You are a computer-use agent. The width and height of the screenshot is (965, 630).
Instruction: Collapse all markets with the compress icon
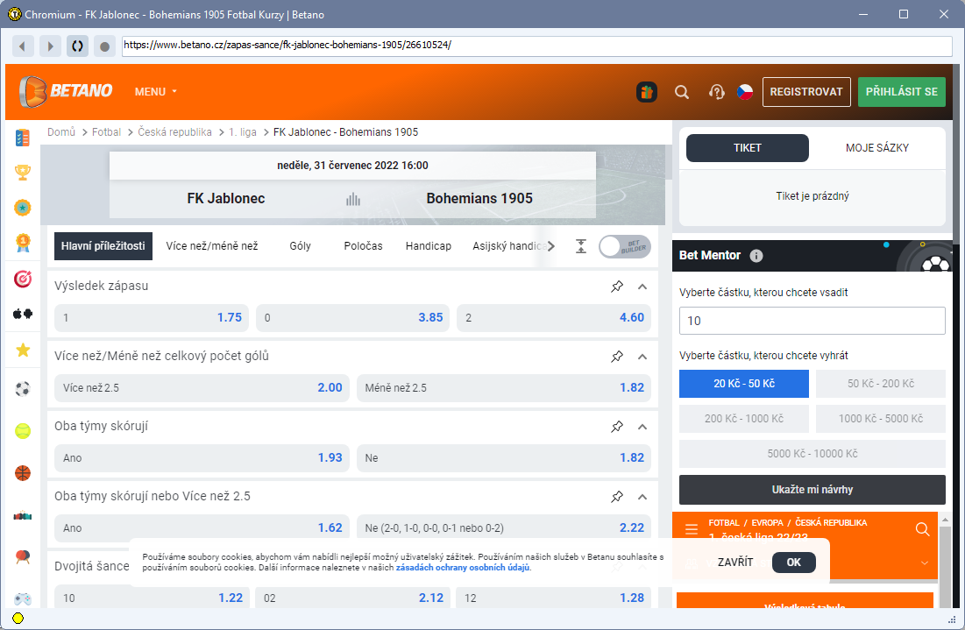click(581, 246)
